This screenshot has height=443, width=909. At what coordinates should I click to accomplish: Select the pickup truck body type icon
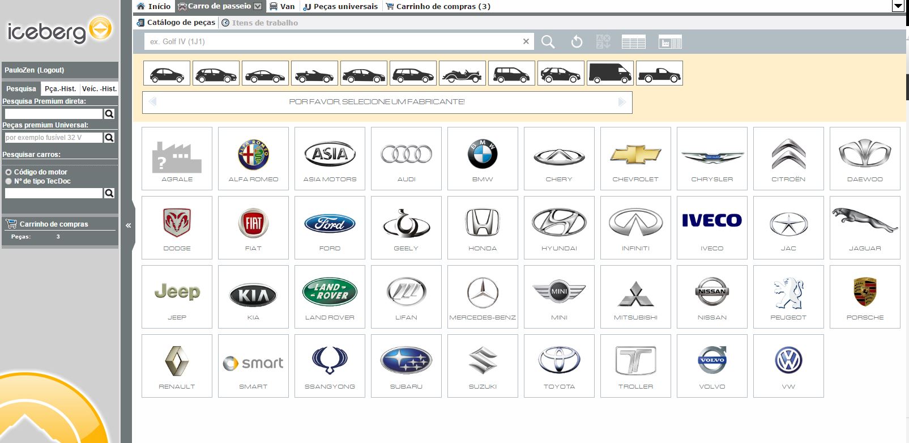pyautogui.click(x=659, y=73)
